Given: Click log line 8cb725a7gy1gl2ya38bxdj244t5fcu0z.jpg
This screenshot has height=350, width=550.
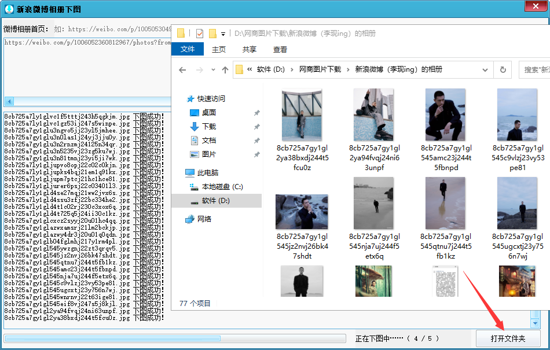Looking at the screenshot, I should pos(83,318).
